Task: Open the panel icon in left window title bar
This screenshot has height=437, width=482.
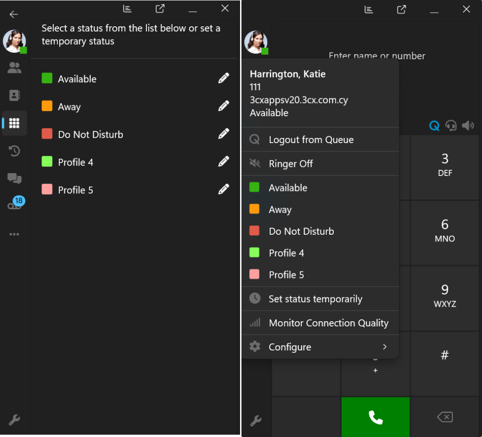Action: point(127,8)
